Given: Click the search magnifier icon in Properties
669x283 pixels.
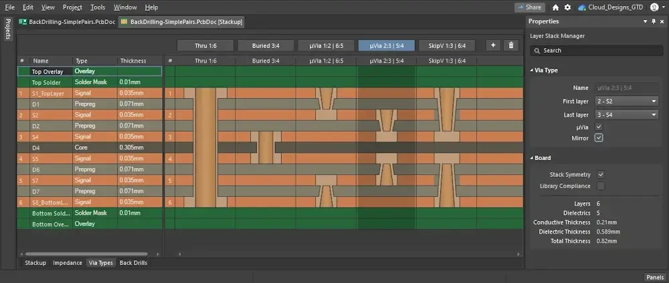Looking at the screenshot, I should coord(537,51).
